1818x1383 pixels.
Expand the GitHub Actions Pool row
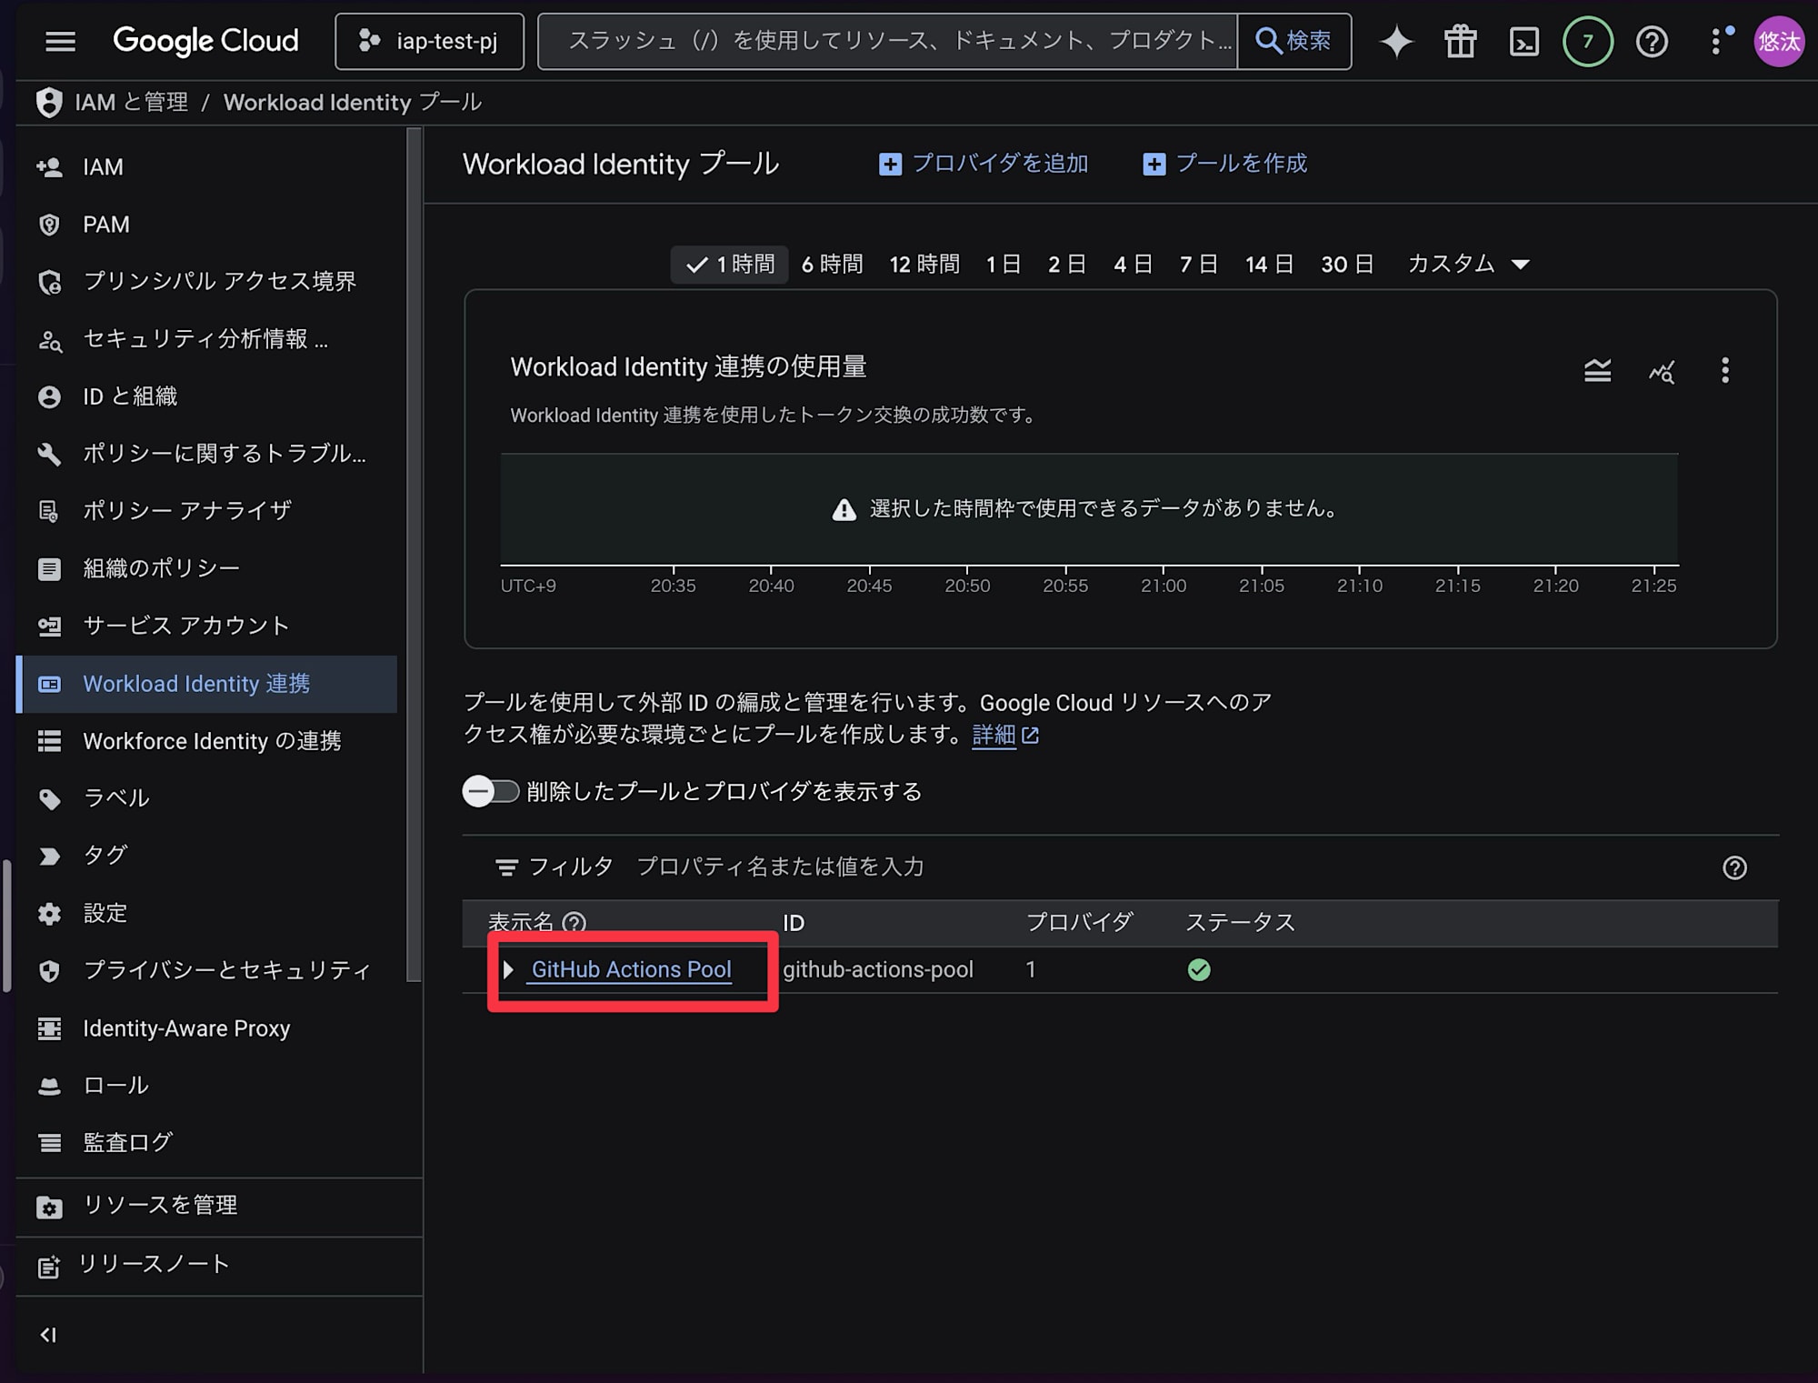508,970
